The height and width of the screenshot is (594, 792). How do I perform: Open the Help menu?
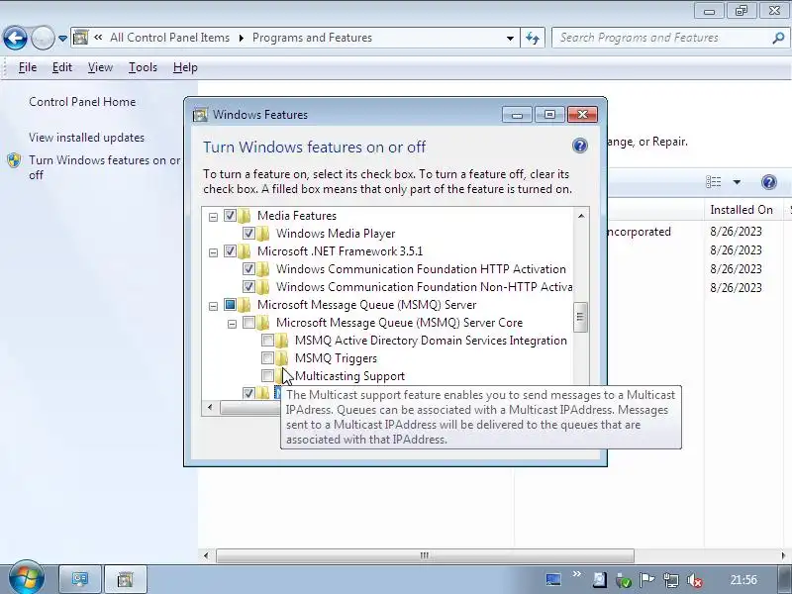point(185,67)
